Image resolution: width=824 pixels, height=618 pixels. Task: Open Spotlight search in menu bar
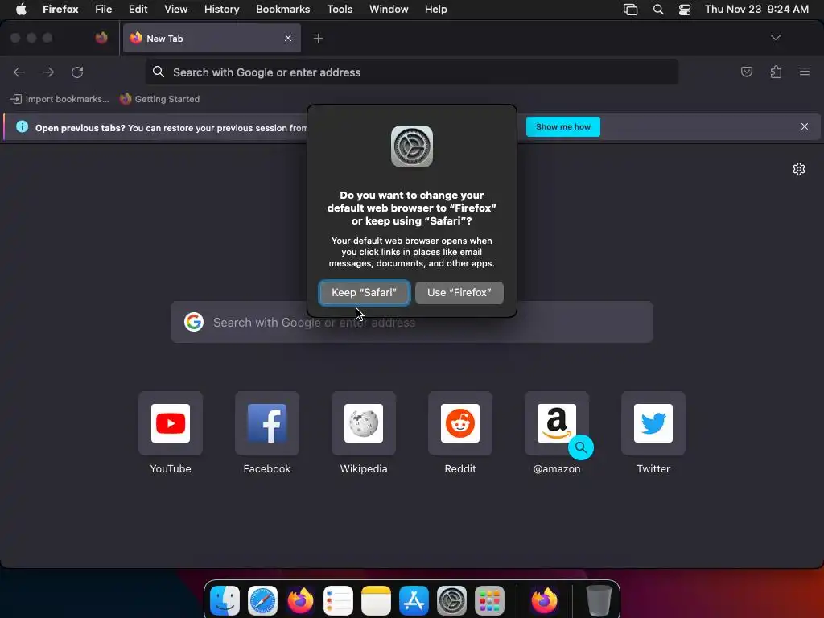[658, 10]
